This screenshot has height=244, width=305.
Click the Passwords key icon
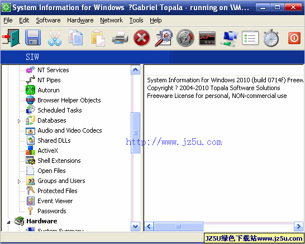tap(30, 210)
